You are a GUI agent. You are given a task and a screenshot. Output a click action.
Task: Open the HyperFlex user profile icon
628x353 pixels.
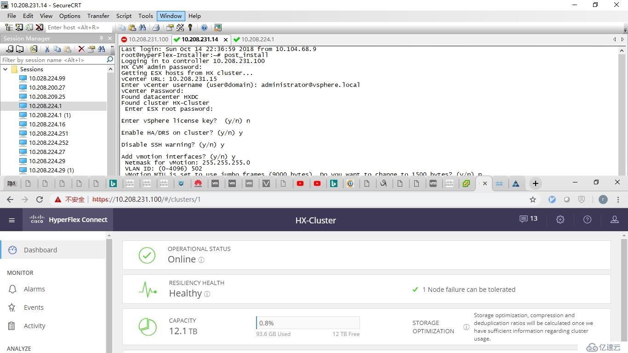614,220
